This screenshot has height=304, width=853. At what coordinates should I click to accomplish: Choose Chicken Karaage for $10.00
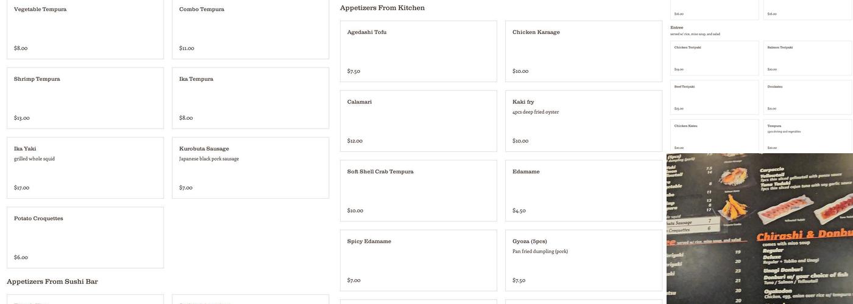584,51
